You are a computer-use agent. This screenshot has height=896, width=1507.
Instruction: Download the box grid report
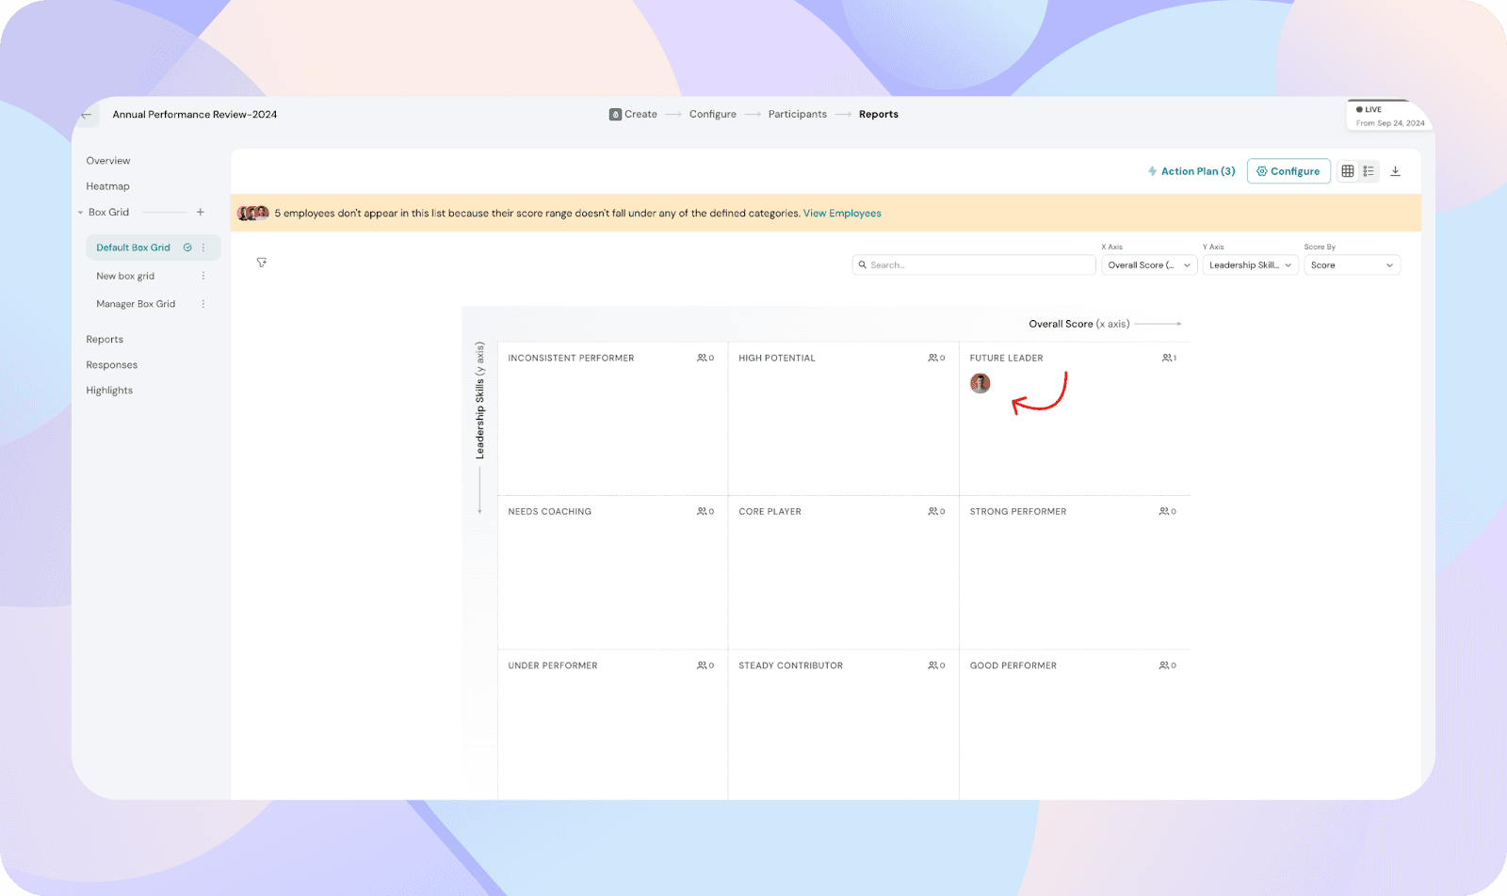[1396, 171]
